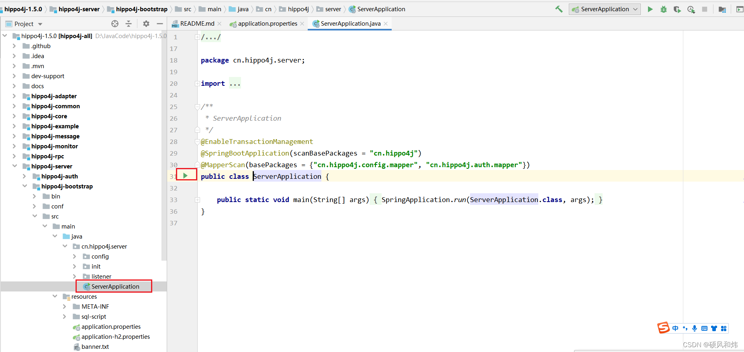Viewport: 744px width, 352px height.
Task: Click hippo4j-server in the breadcrumb bar
Action: click(79, 9)
